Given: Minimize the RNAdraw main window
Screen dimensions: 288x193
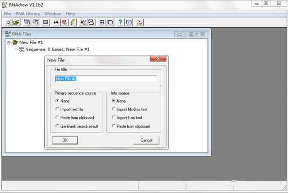Looking at the screenshot, I should (x=256, y=4).
